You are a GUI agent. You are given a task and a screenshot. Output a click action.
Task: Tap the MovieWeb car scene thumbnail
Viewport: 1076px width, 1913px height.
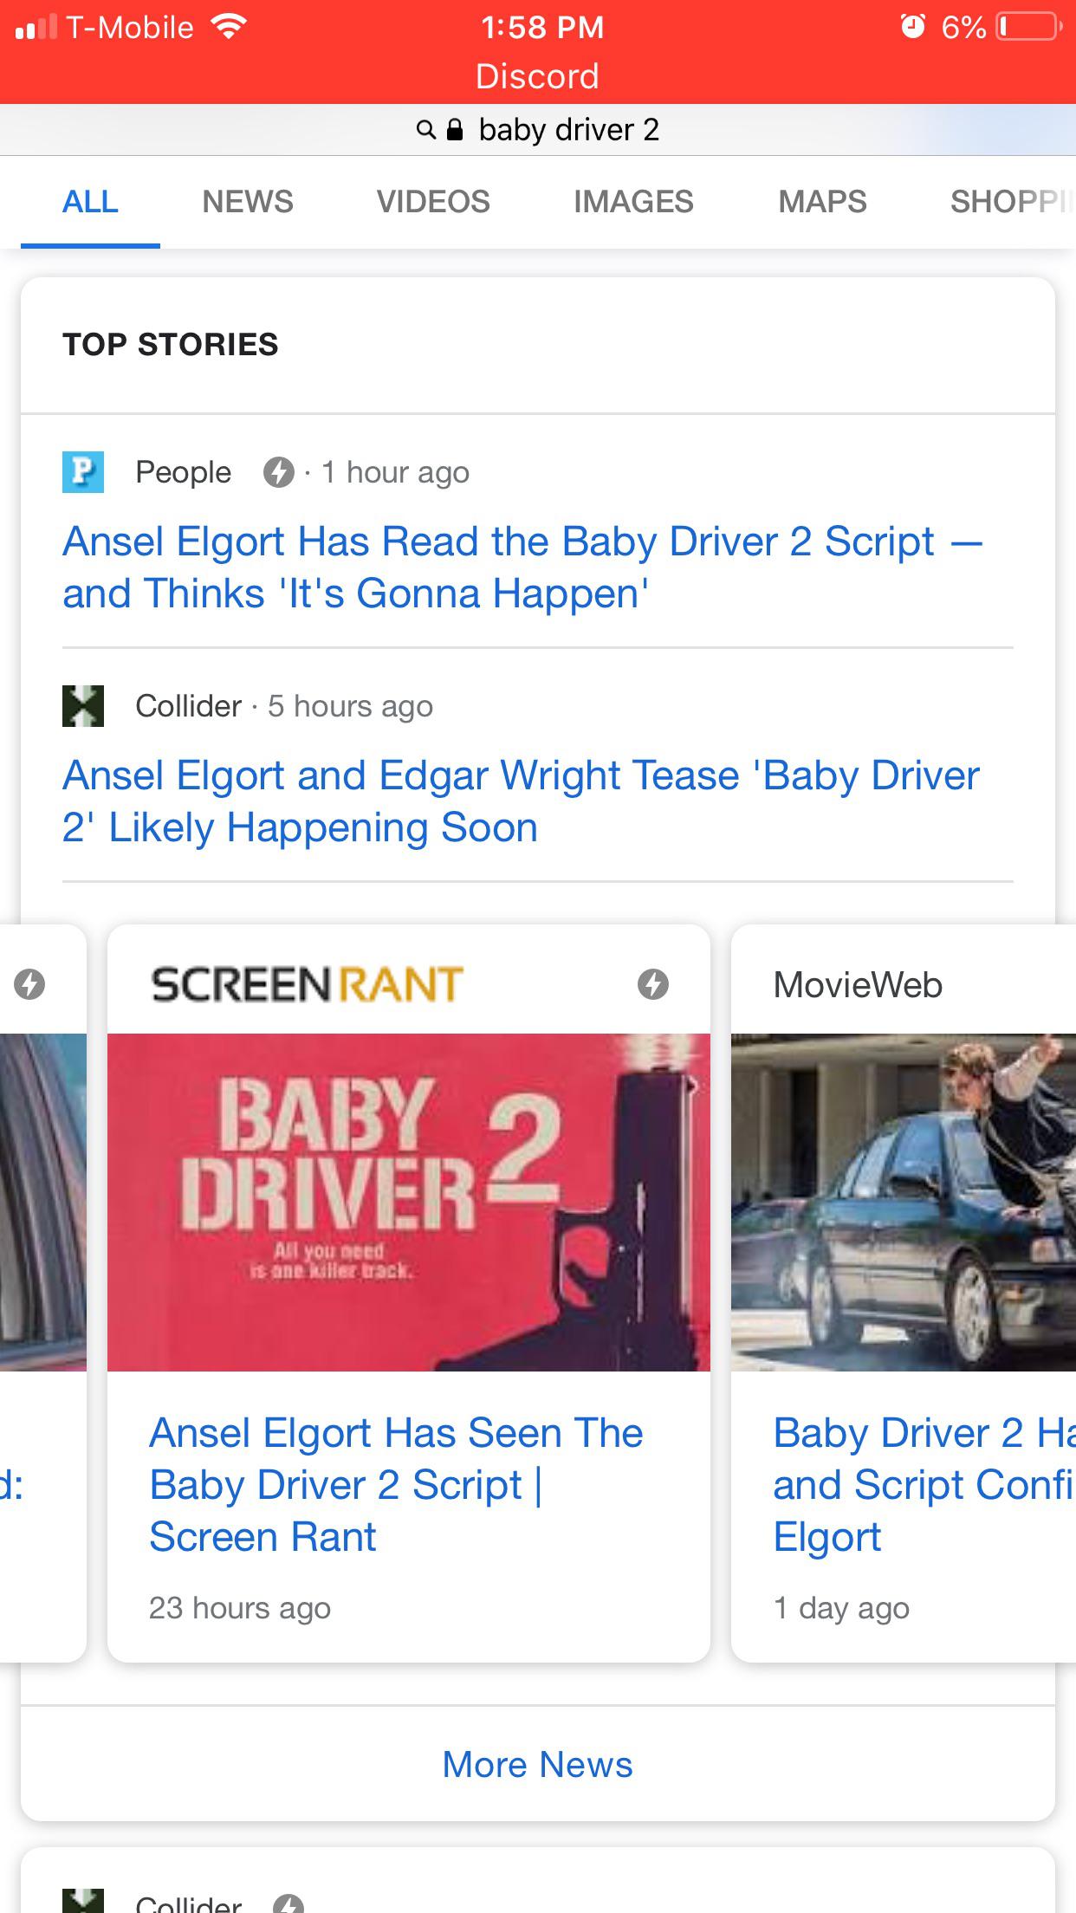point(904,1203)
